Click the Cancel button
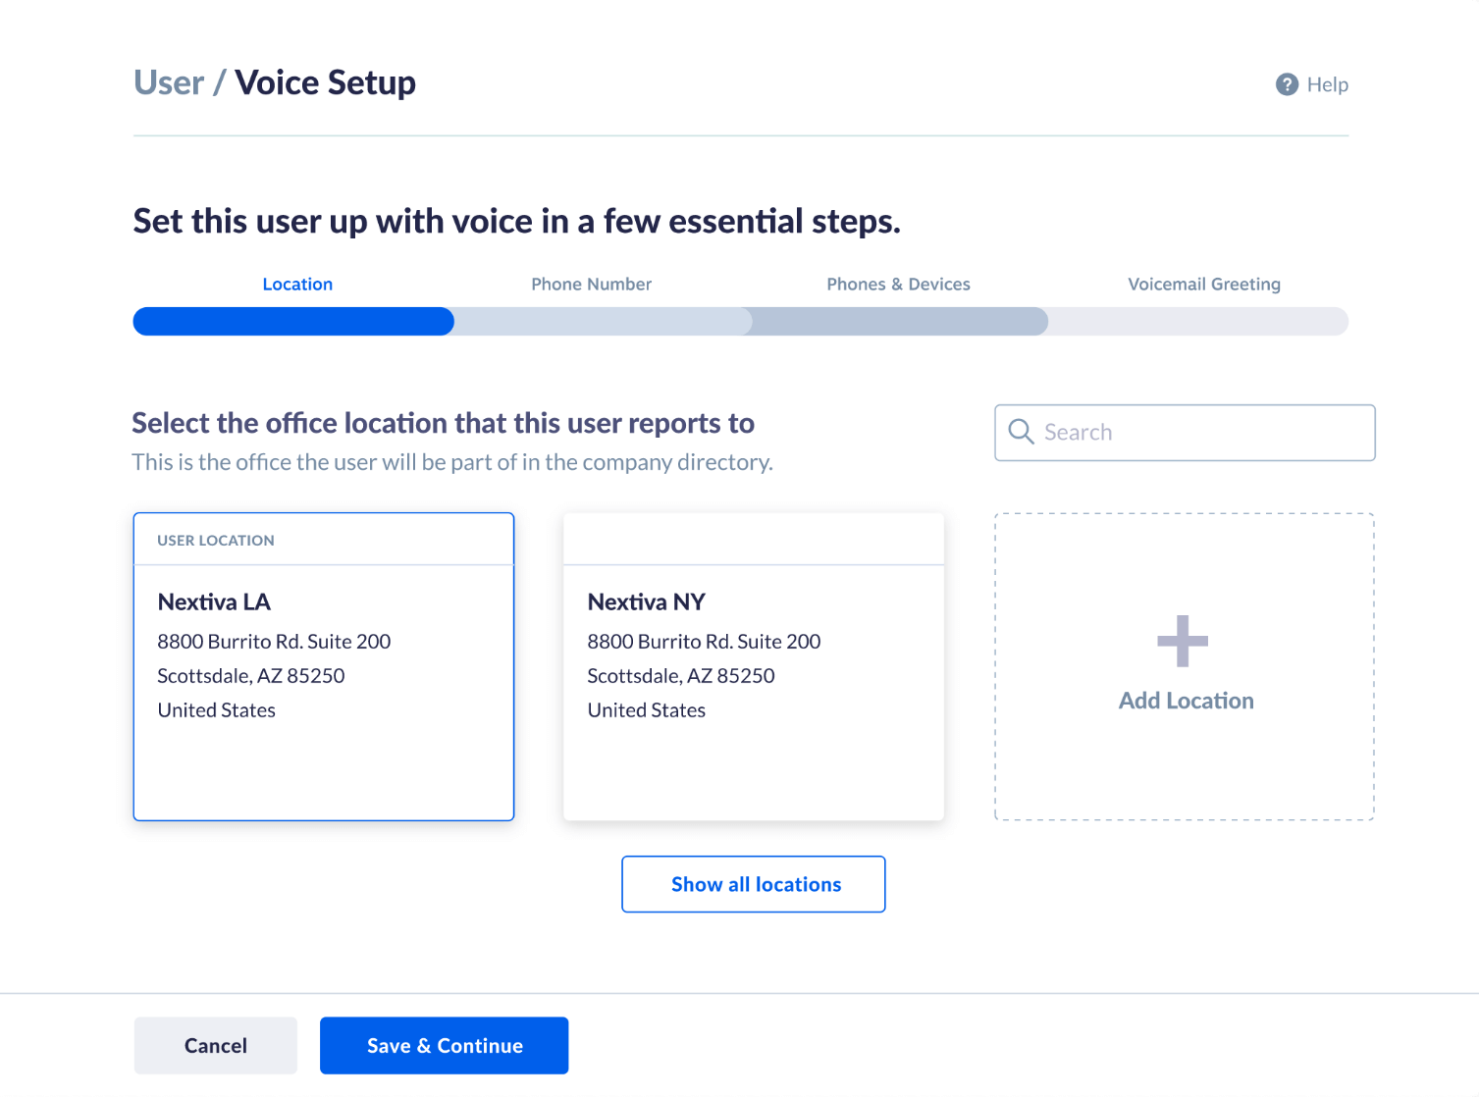 click(x=215, y=1045)
